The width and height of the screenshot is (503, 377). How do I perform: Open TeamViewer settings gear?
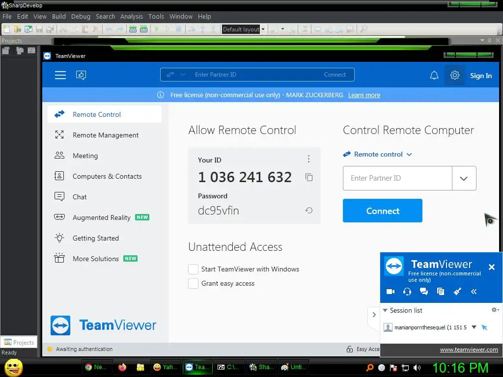coord(454,75)
